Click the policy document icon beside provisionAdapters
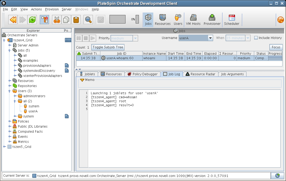The width and height of the screenshot is (286, 181). (x=67, y=65)
